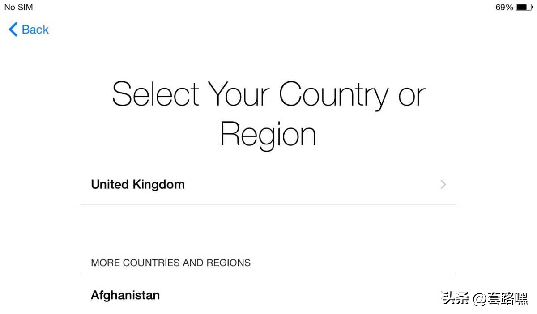Choose Afghanistan from the country list
Image resolution: width=537 pixels, height=314 pixels.
tap(125, 295)
